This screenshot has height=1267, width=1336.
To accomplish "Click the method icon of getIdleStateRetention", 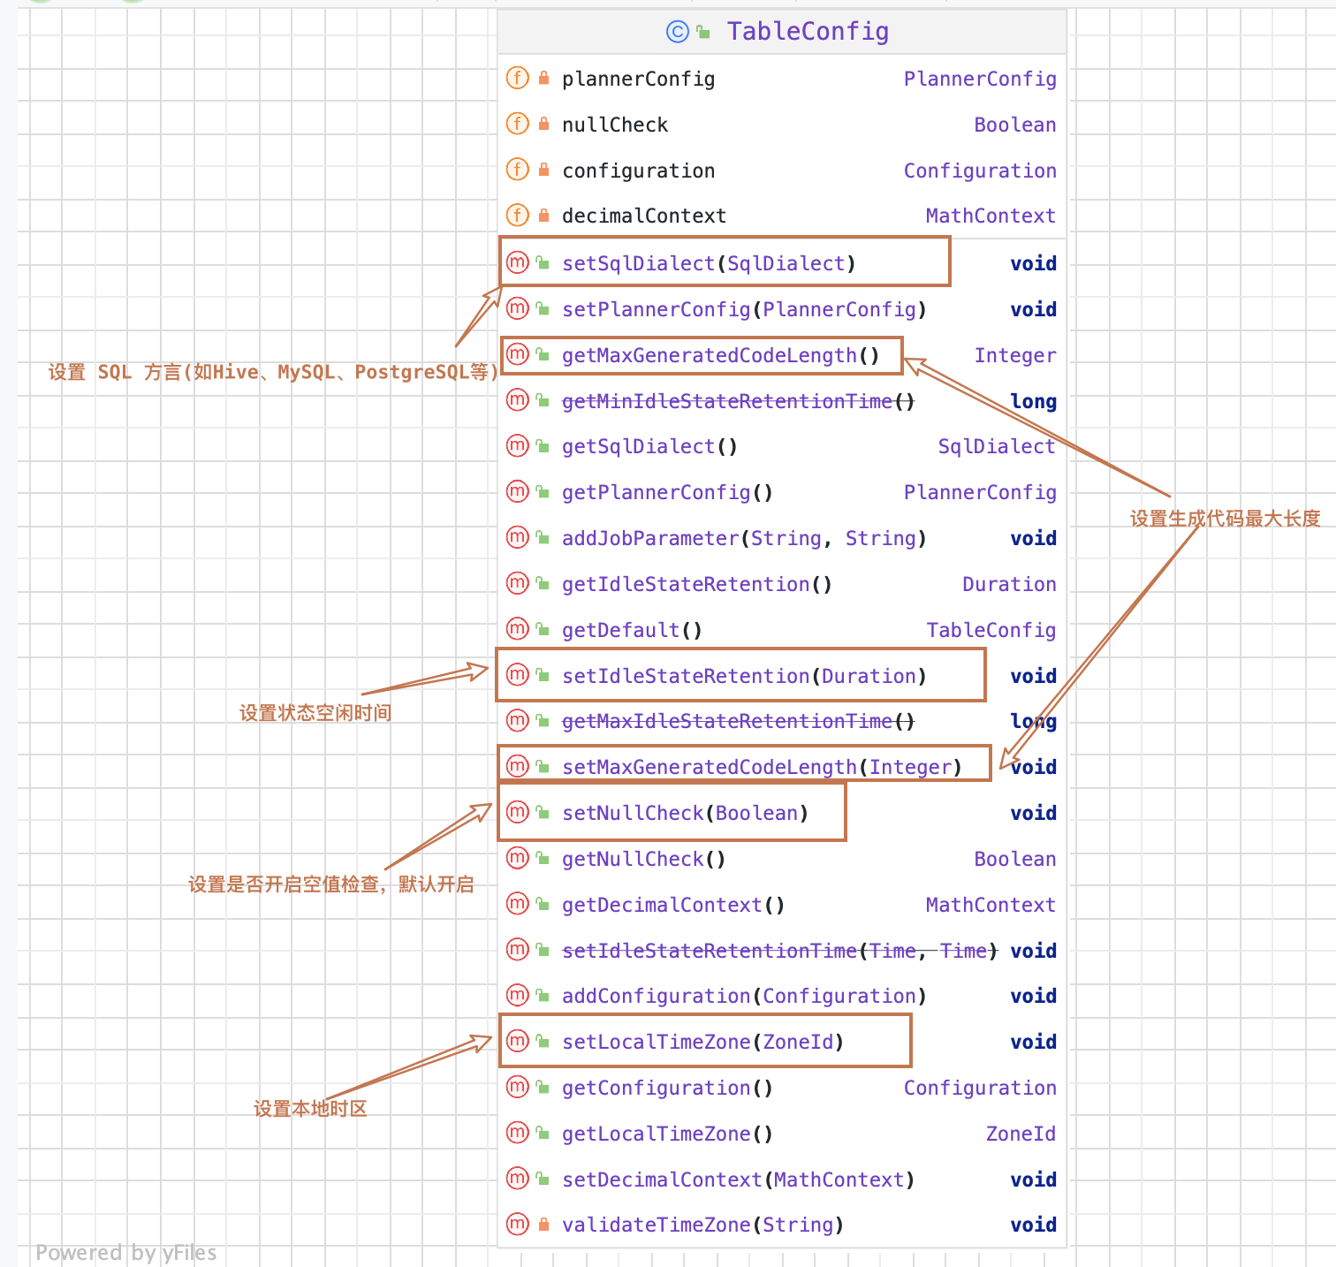I will pyautogui.click(x=518, y=583).
